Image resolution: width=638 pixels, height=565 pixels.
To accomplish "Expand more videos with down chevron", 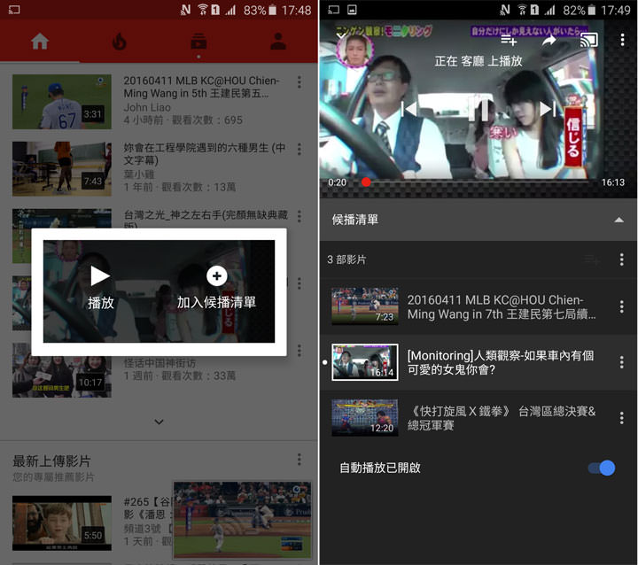I will [159, 422].
